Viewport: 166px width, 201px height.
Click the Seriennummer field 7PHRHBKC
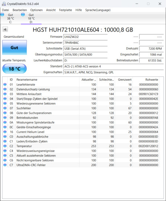[x=85, y=43]
